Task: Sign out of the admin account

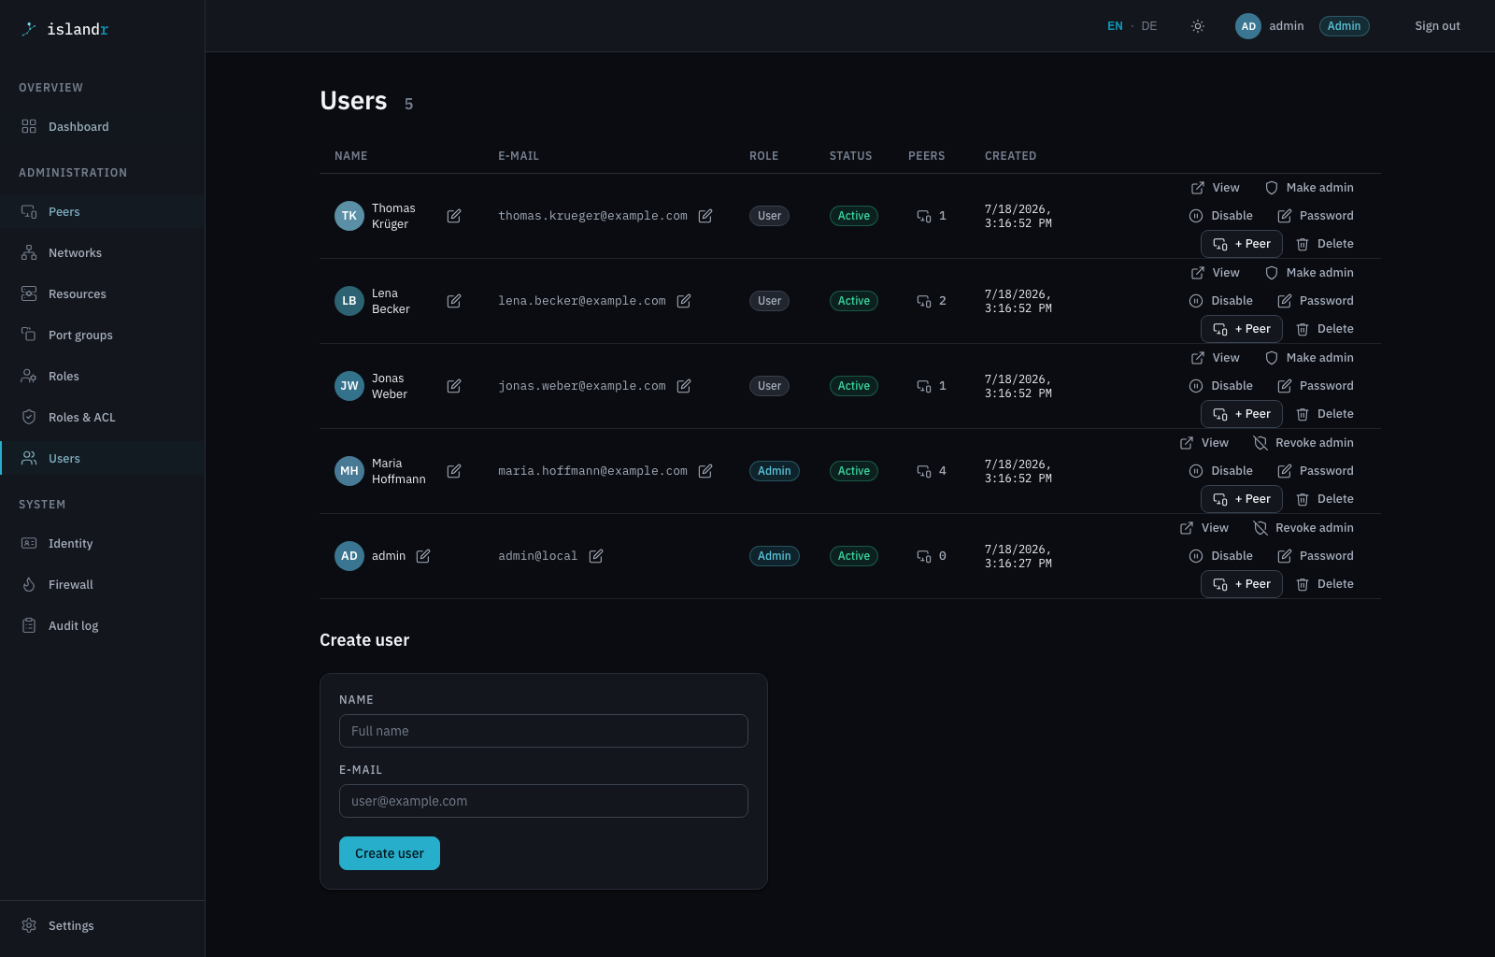Action: click(1437, 26)
